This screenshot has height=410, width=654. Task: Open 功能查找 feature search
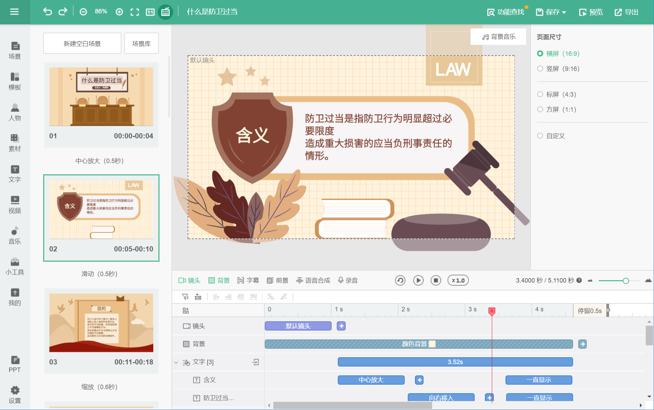(x=506, y=12)
